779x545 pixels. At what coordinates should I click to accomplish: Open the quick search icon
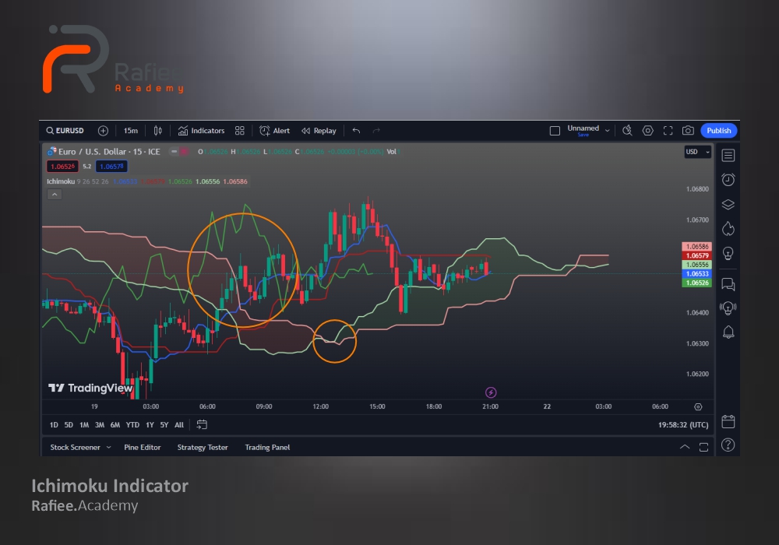pos(627,131)
